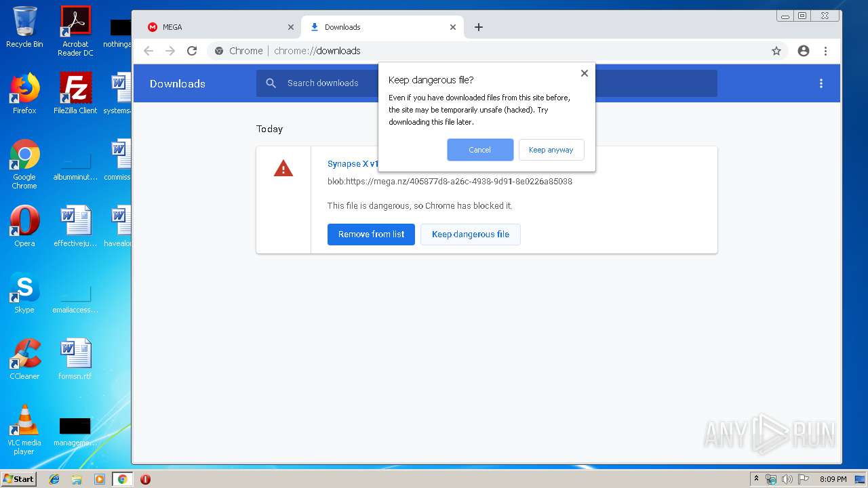The height and width of the screenshot is (488, 868).
Task: Go forward in Chrome
Action: click(170, 51)
